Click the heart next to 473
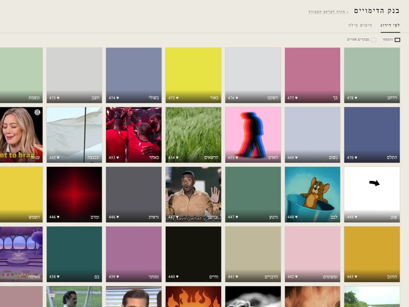This screenshot has height=307, width=409. (58, 98)
